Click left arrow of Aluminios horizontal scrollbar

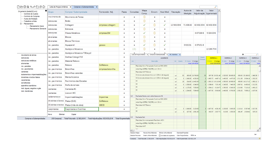coord(131,130)
